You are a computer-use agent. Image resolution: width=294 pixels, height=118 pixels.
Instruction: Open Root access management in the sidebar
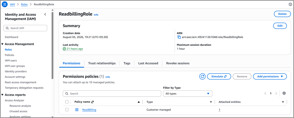click(x=21, y=82)
